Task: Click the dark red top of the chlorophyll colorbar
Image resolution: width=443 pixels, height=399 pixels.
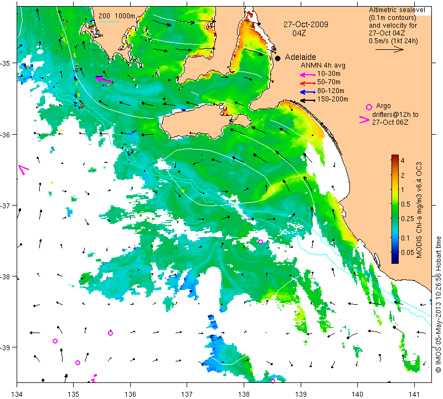Action: coord(395,156)
